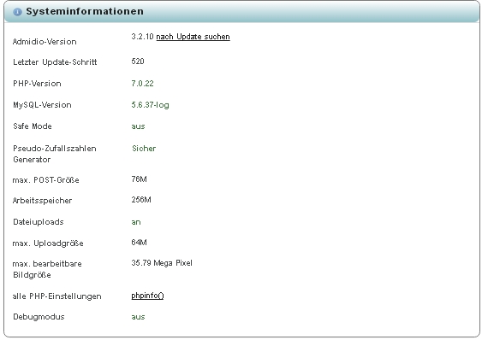The width and height of the screenshot is (482, 340).
Task: Click the 'Sicher' random generator status
Action: [144, 149]
